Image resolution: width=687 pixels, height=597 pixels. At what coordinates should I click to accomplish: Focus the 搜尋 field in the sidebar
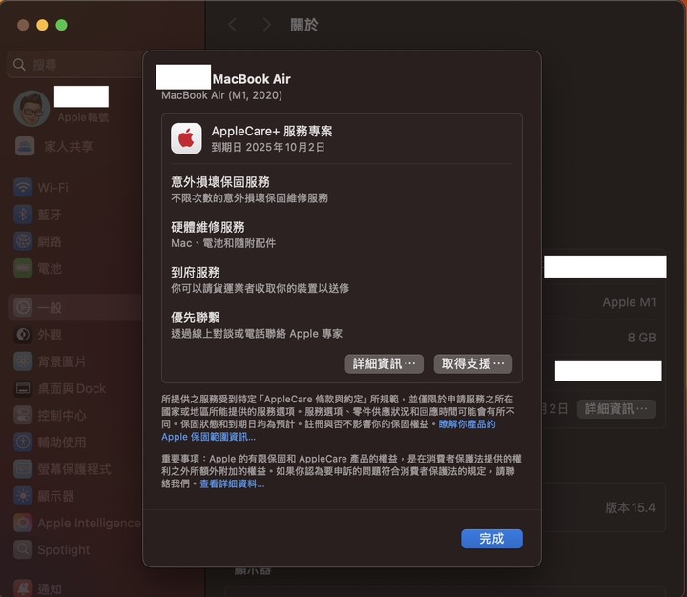coord(74,65)
